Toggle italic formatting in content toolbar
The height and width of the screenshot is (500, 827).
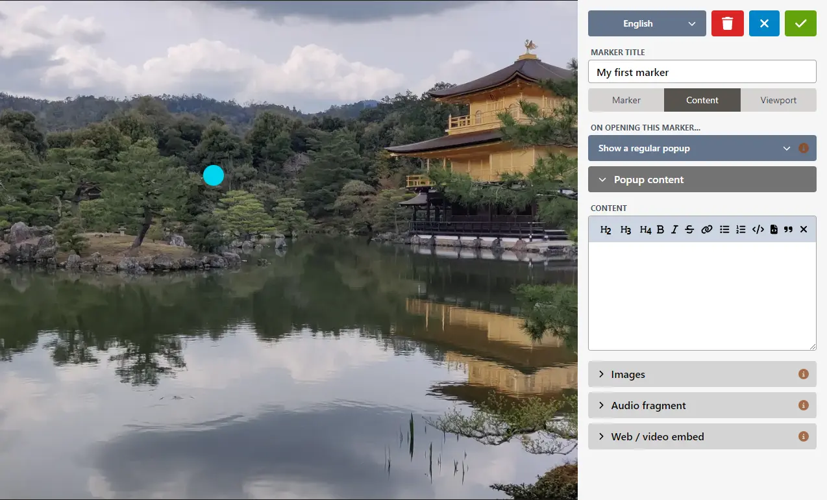click(674, 229)
